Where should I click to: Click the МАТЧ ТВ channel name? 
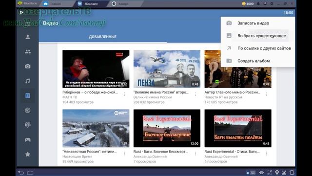tap(70, 97)
